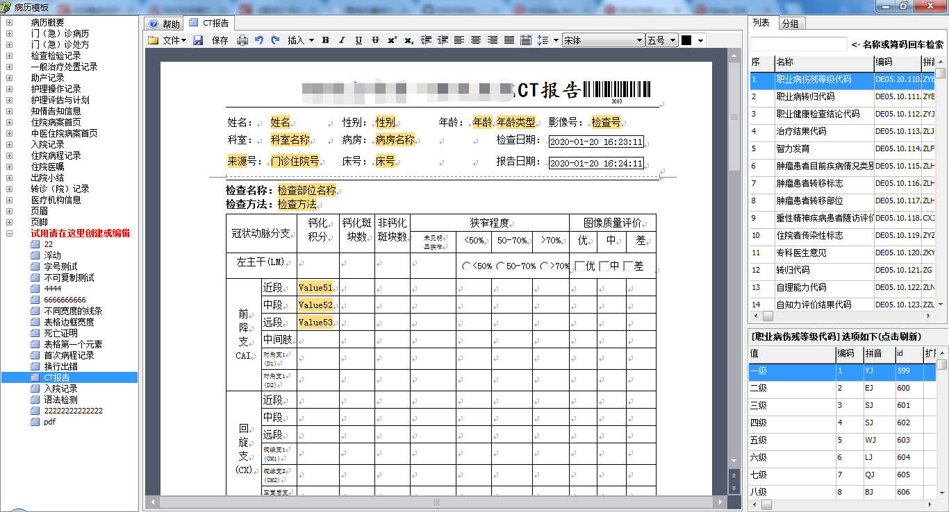Open the 插入 dropdown menu
949x512 pixels.
coord(301,40)
